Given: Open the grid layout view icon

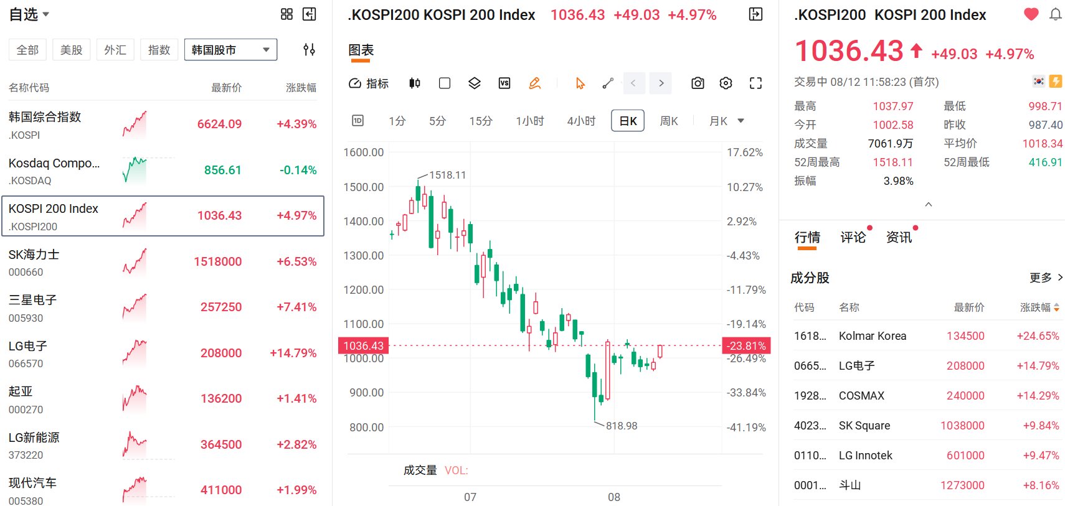Looking at the screenshot, I should pos(286,14).
